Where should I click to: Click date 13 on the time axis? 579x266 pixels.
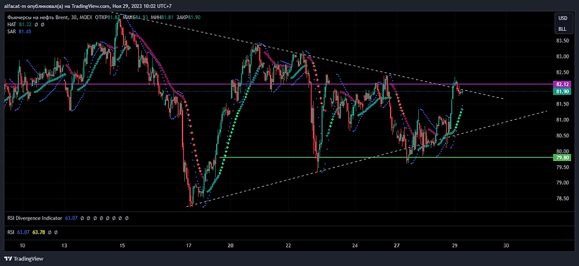64,246
